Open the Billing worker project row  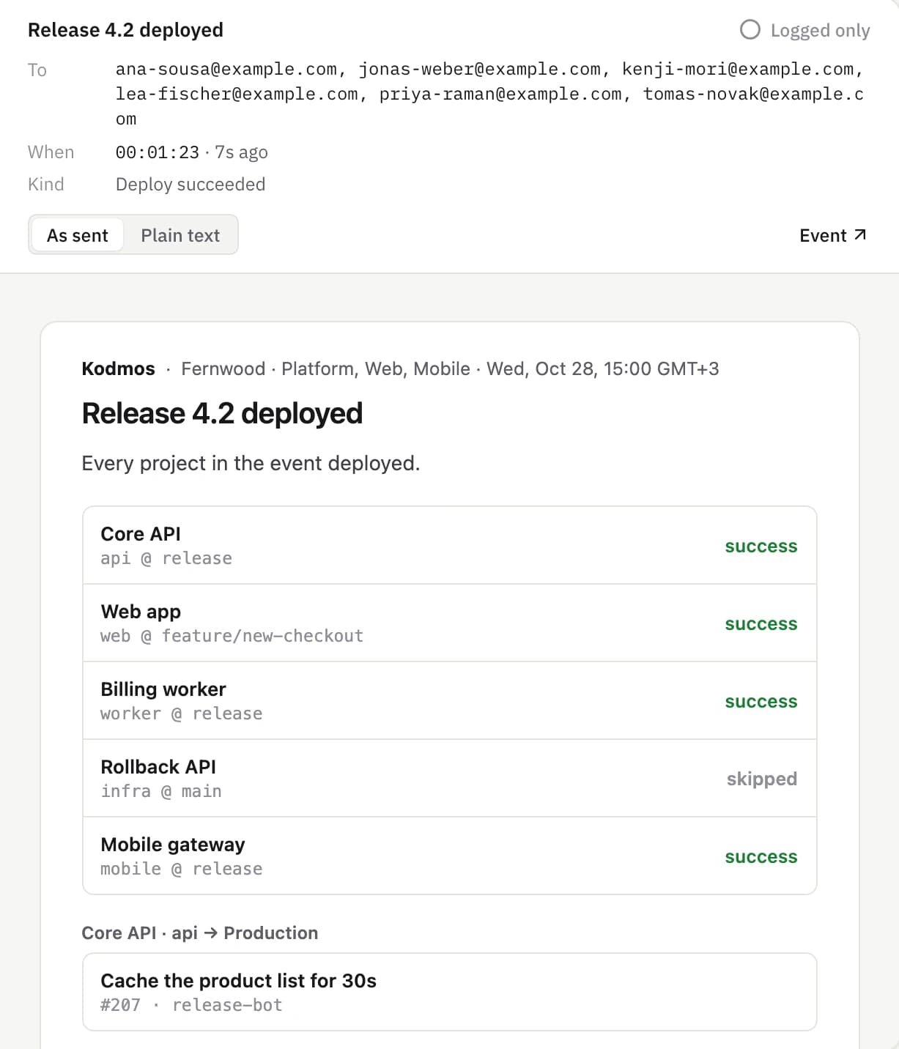[x=450, y=701]
